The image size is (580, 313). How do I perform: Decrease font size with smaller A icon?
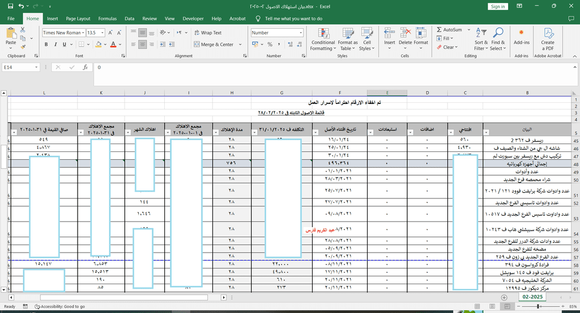click(x=119, y=32)
